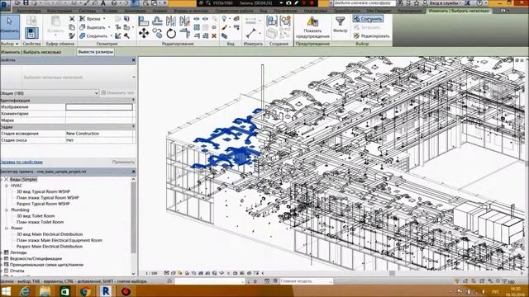This screenshot has height=297, width=529.
Task: Select Разрез: Main Electrical Distribution
Action: [x=50, y=246]
